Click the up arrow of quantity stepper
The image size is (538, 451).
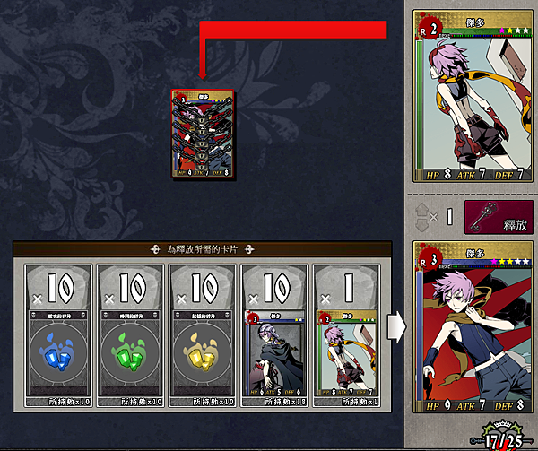[x=421, y=210]
